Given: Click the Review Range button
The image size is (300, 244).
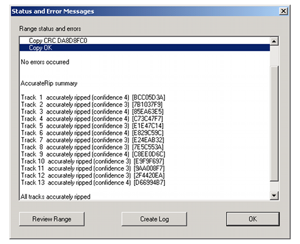Looking at the screenshot, I should point(52,219).
